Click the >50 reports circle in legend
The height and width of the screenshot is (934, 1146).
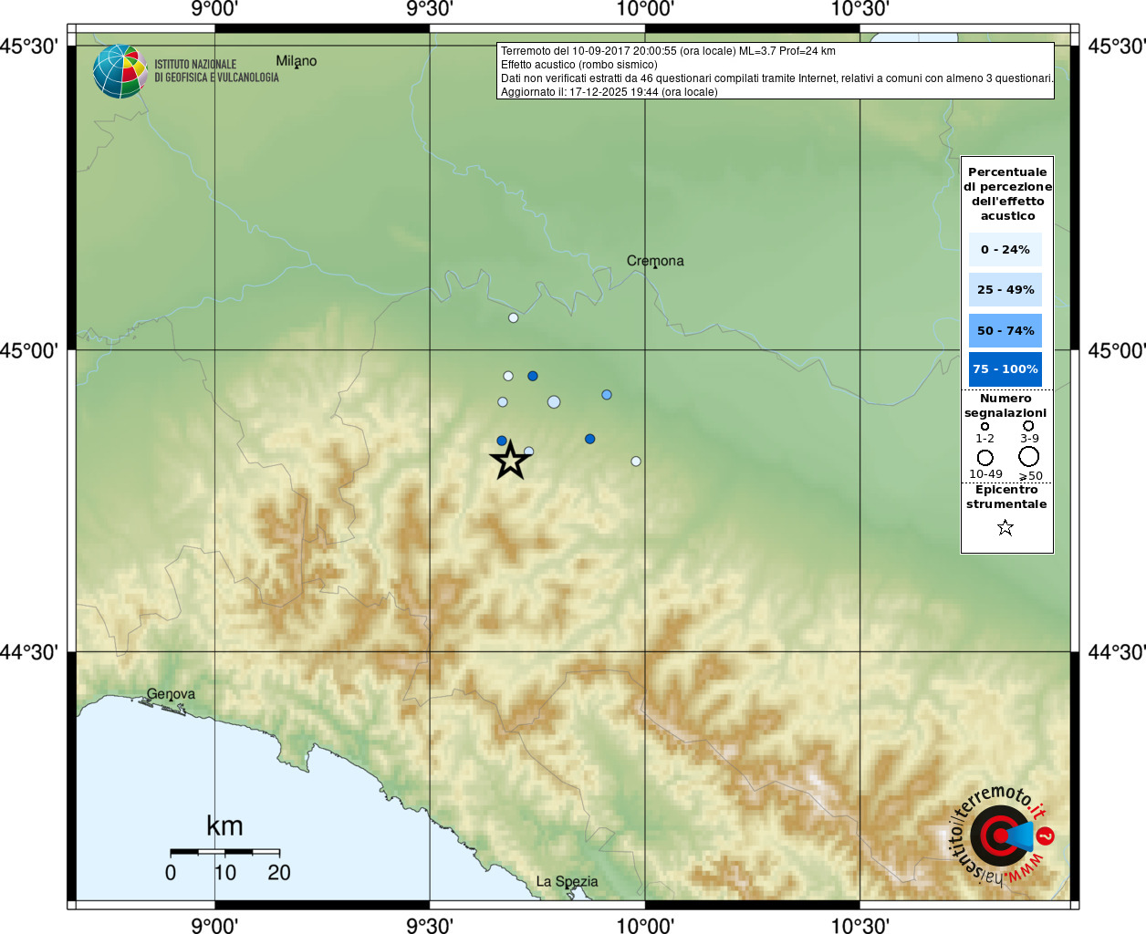1029,456
